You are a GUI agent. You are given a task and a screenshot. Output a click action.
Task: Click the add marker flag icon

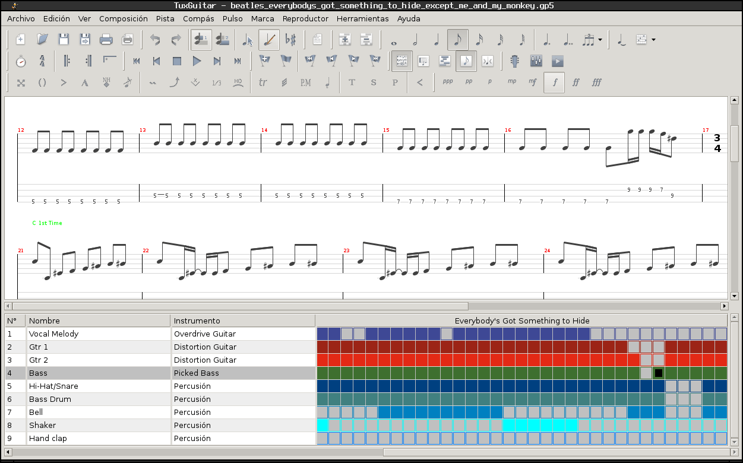(x=265, y=61)
